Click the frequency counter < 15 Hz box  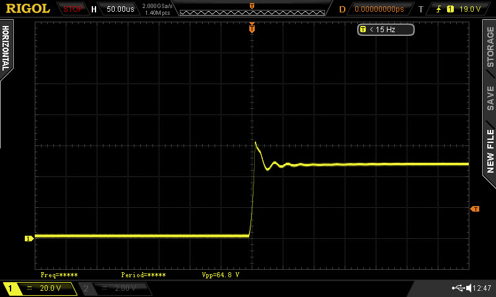tap(386, 30)
